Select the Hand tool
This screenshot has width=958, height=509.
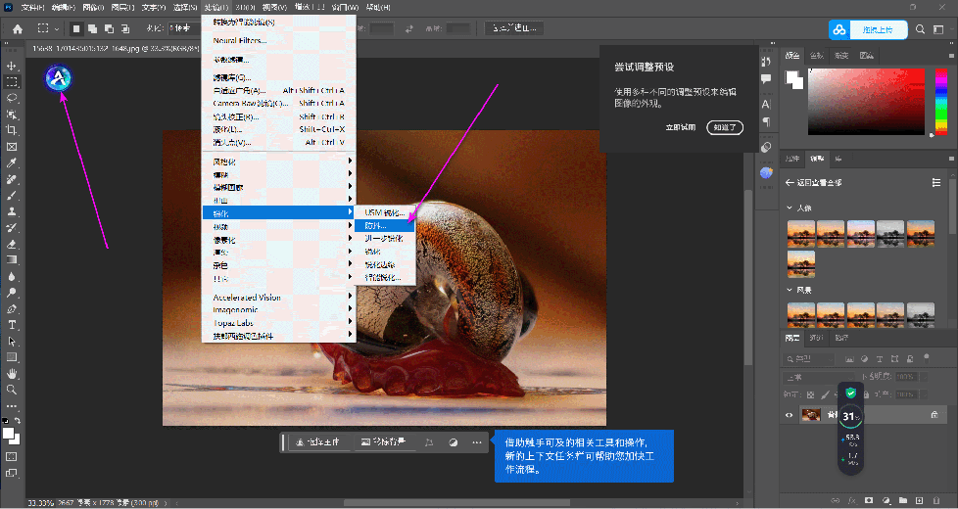12,374
